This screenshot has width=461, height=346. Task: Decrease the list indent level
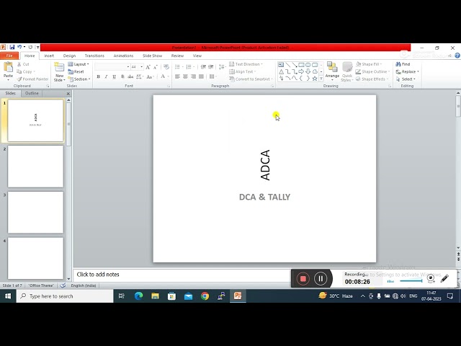click(x=203, y=67)
